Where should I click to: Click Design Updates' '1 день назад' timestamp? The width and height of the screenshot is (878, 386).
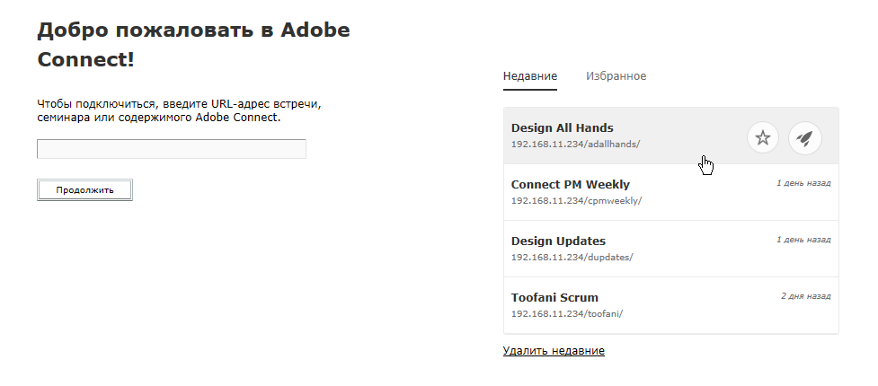pos(803,239)
